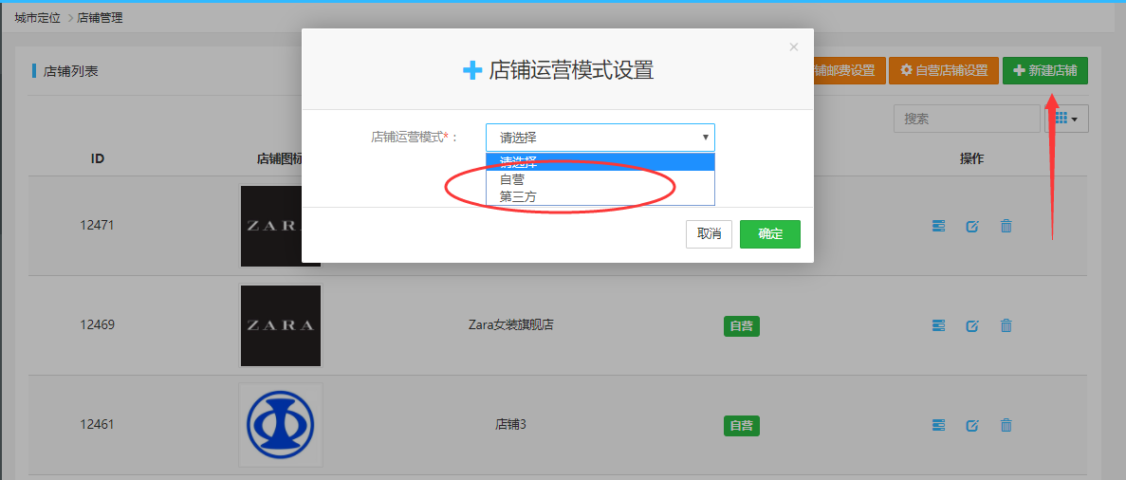Click the list icon for store 12469
1126x480 pixels.
pos(938,325)
